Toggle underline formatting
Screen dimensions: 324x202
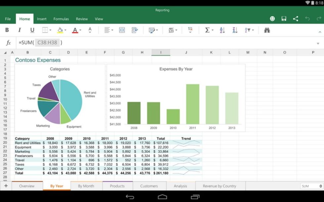pyautogui.click(x=31, y=30)
